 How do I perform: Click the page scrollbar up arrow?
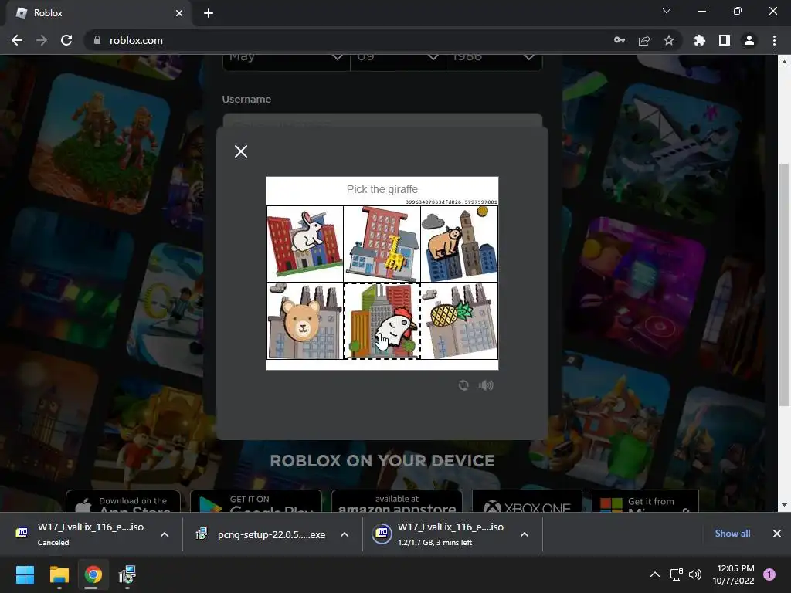tap(784, 62)
